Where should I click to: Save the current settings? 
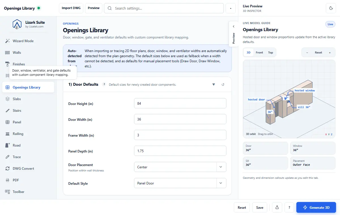[260, 207]
